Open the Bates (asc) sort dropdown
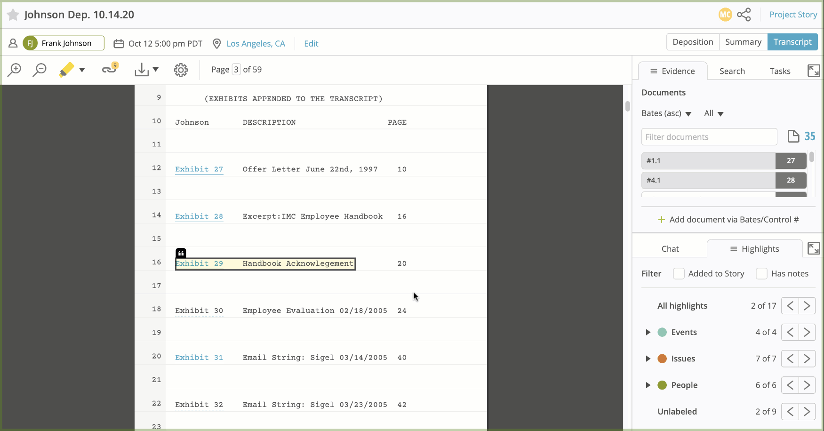 point(666,113)
